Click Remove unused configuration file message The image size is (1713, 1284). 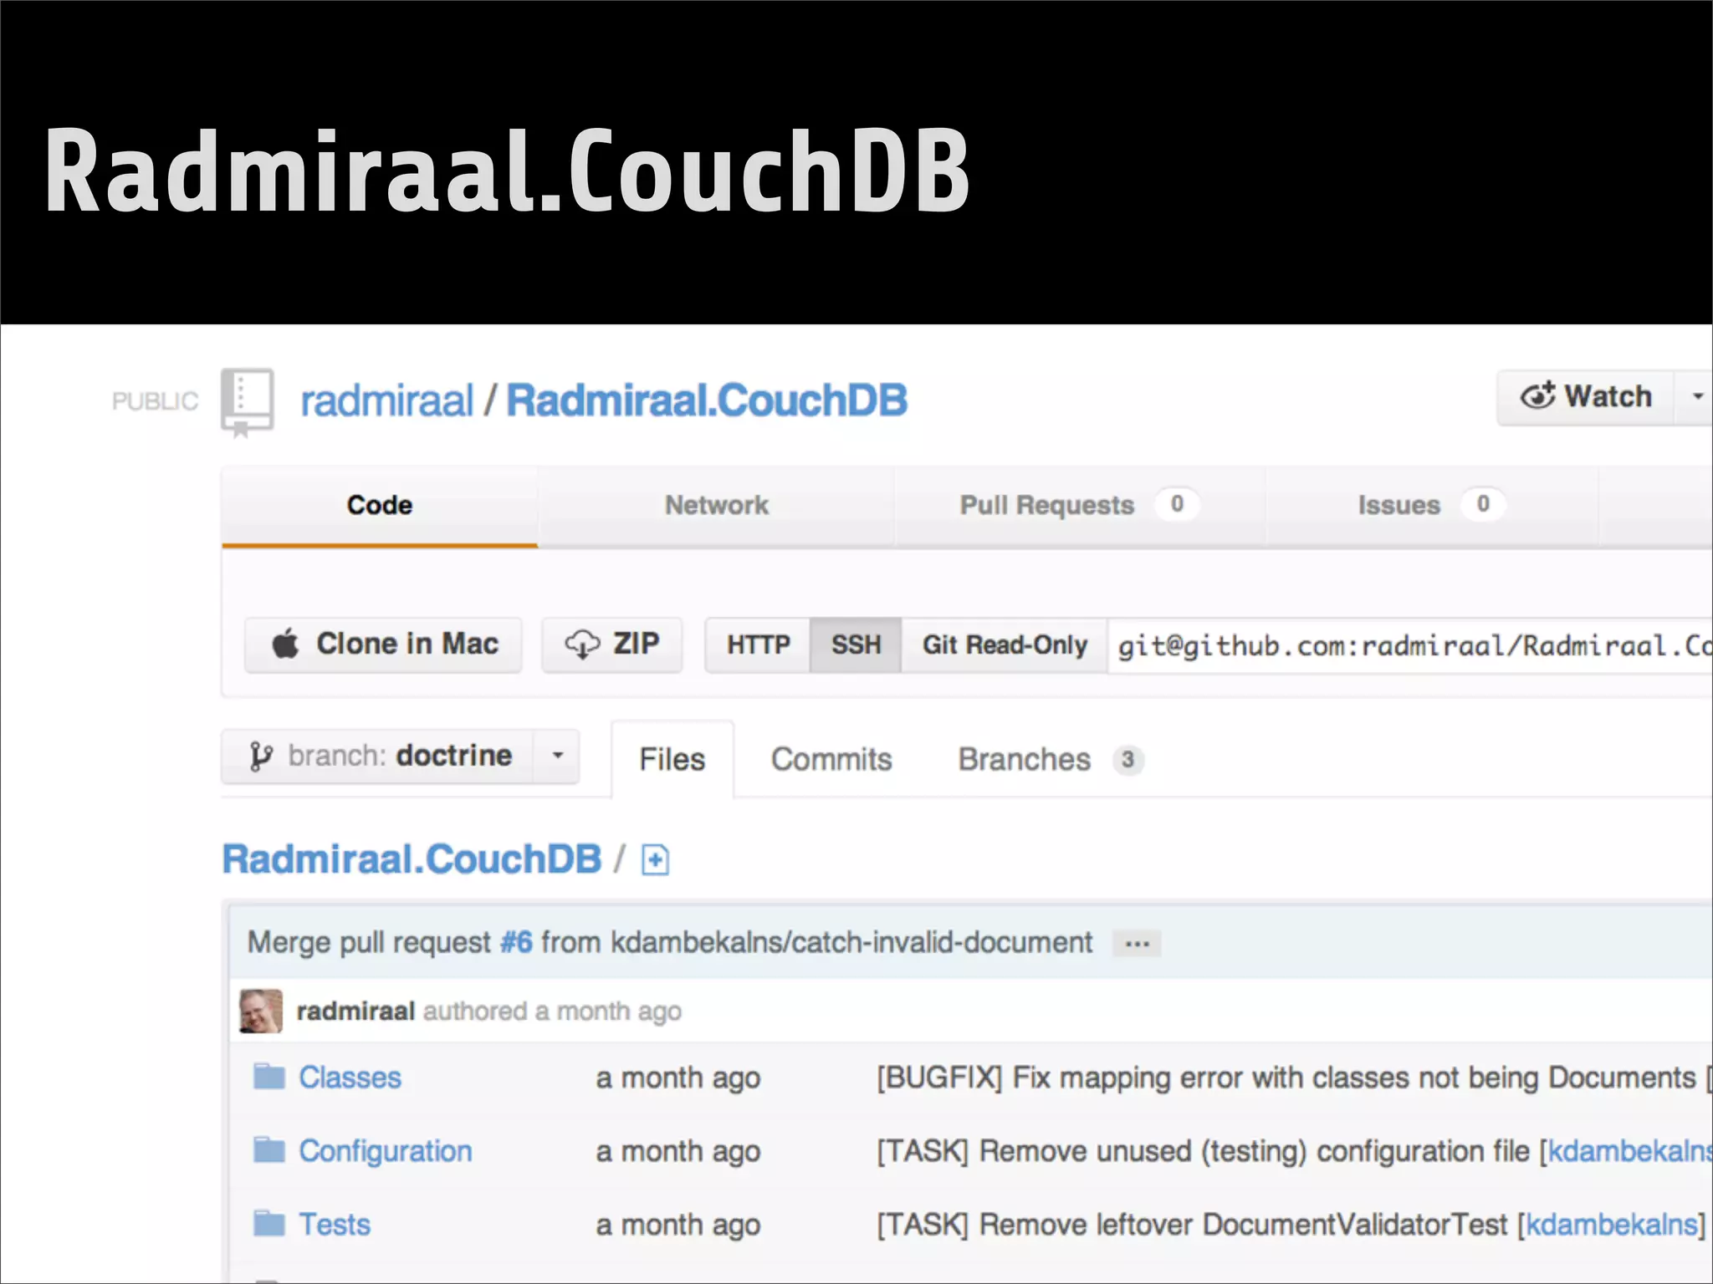click(1203, 1151)
